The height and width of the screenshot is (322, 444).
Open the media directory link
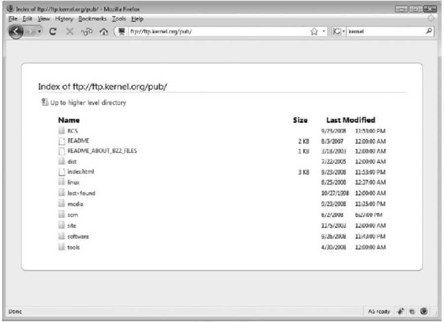point(75,204)
